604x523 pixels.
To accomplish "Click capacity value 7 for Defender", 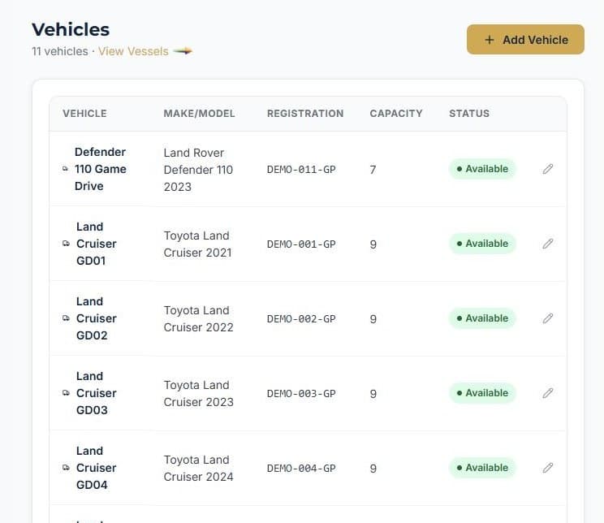I will point(373,170).
